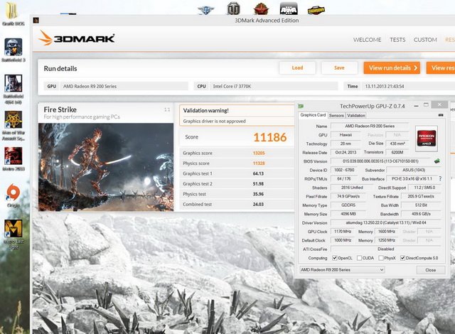Expand the GPU selection dropdown in GPU-Z
455x334 pixels.
click(342, 270)
